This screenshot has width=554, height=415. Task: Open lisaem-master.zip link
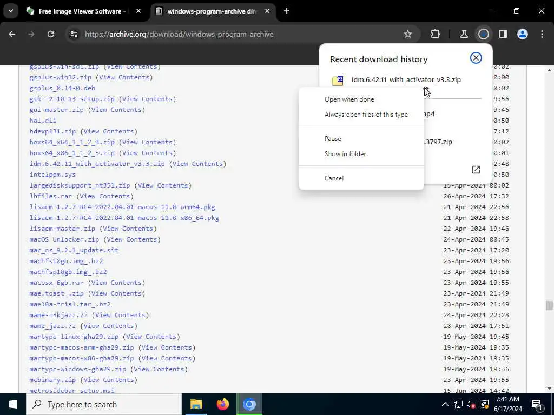pyautogui.click(x=62, y=229)
